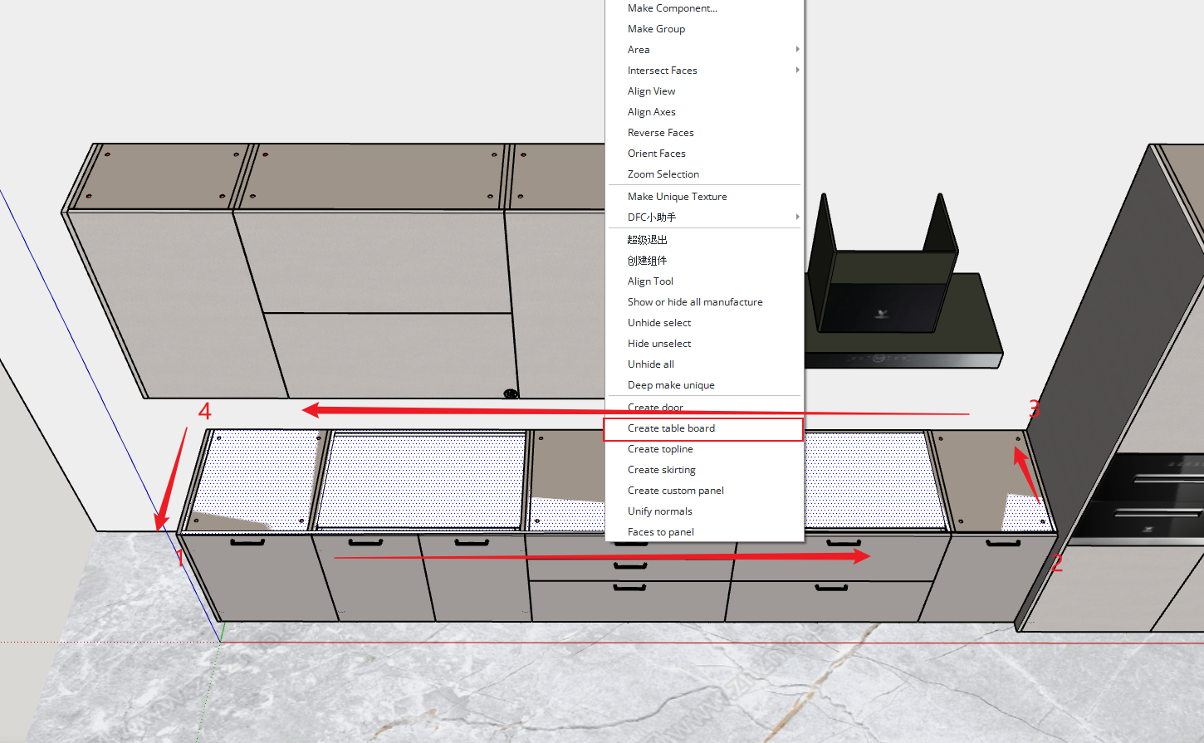Screen dimensions: 1204x743
Task: Choose Deep make unique
Action: 670,385
